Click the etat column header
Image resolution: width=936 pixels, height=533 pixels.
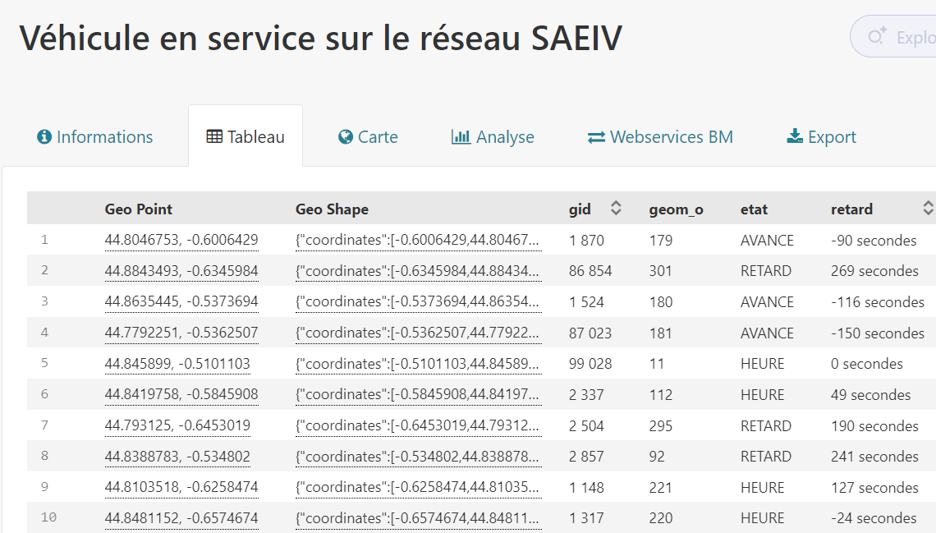(x=754, y=209)
